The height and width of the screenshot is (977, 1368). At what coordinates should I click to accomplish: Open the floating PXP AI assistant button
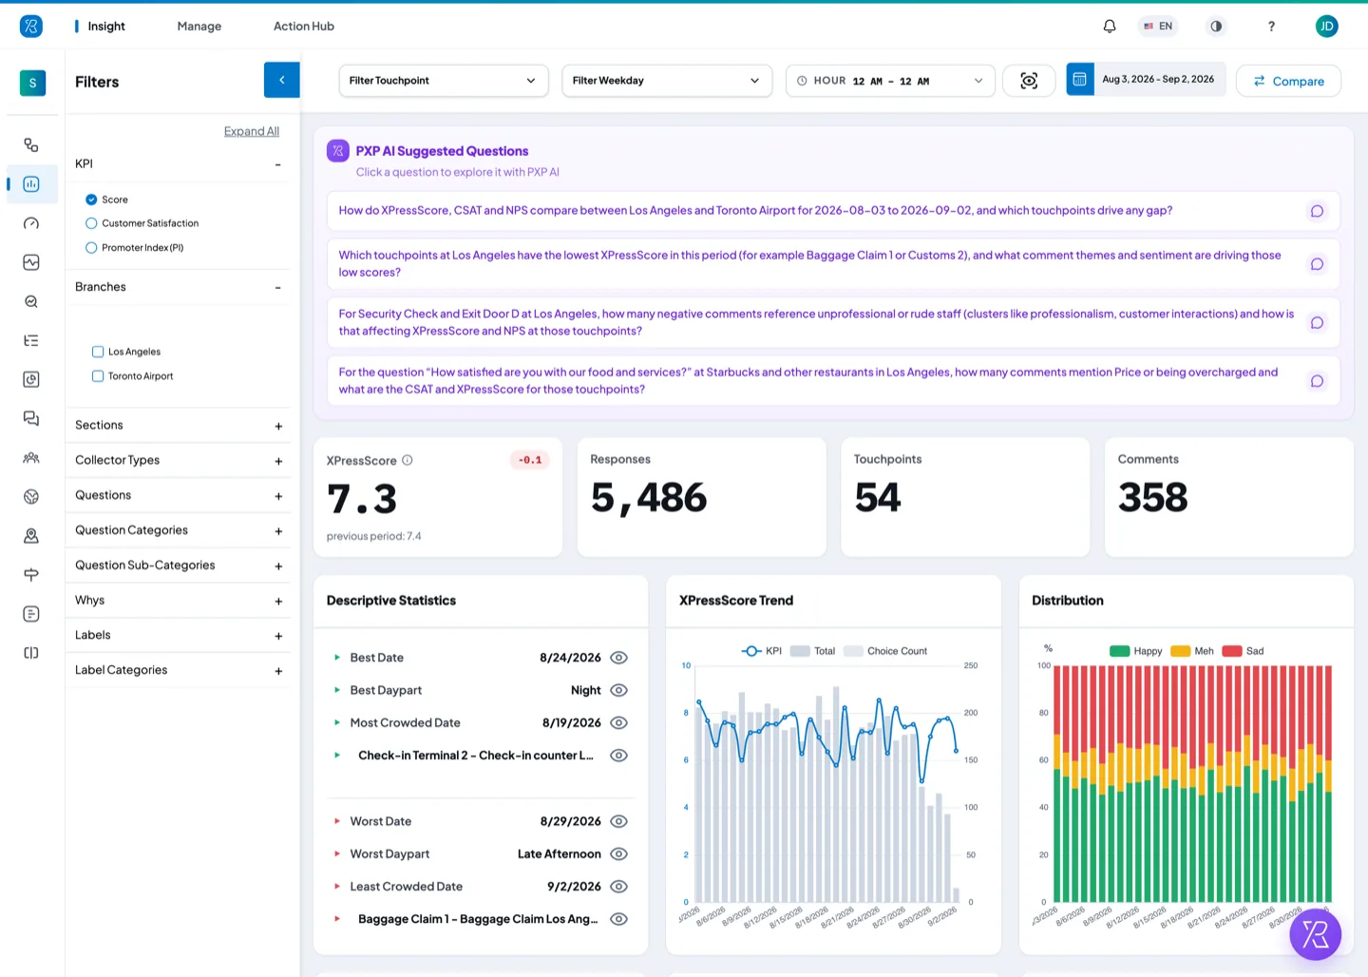(1315, 935)
